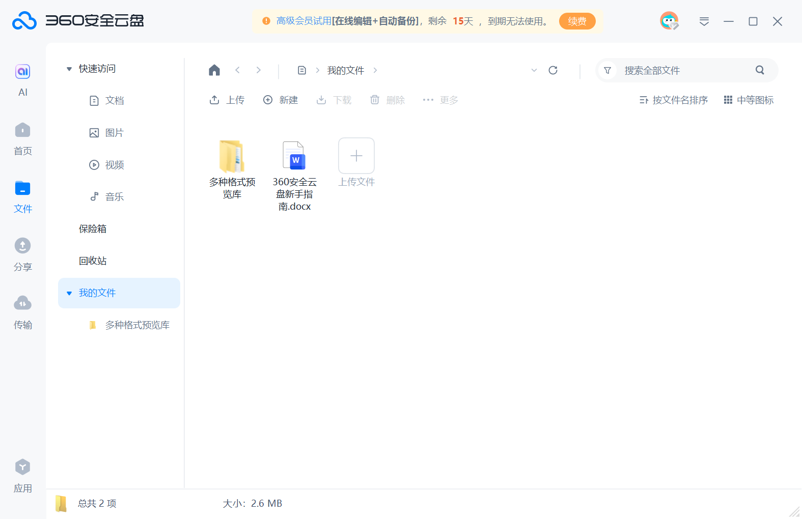802x519 pixels.
Task: Click the 下载 download toolbar button
Action: click(x=334, y=100)
